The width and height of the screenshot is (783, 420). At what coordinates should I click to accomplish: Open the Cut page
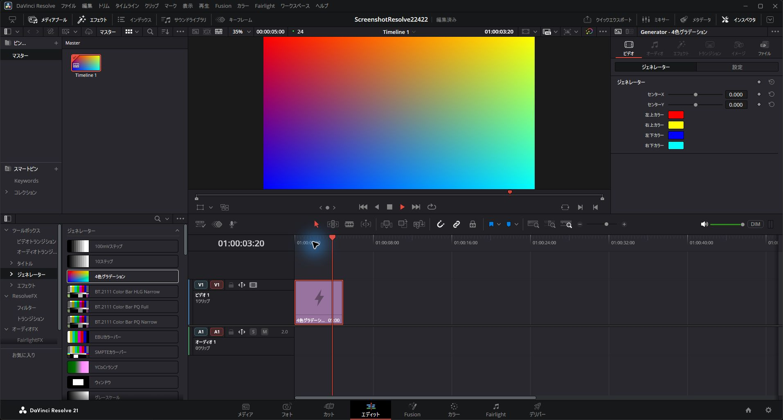(x=329, y=410)
